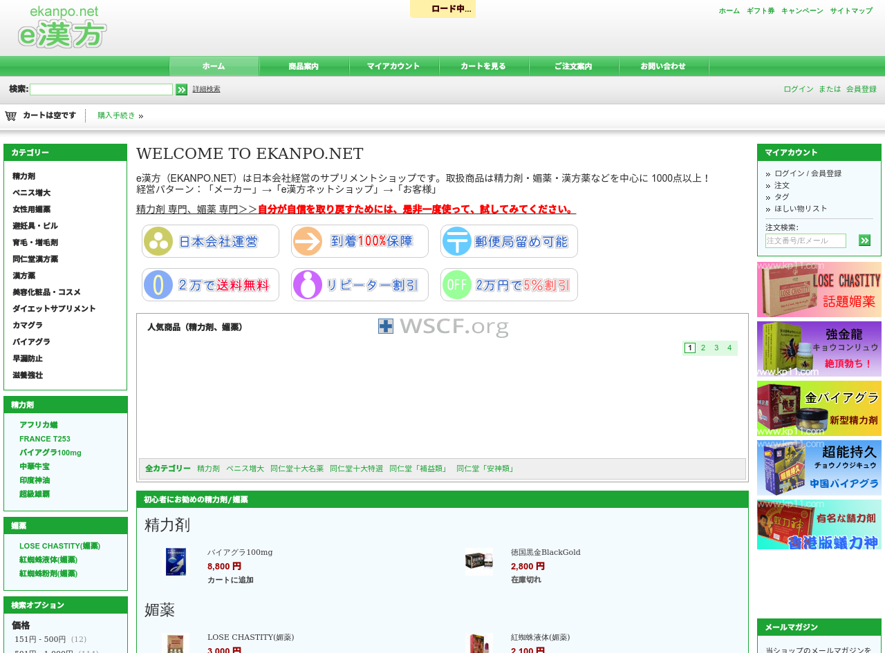
Task: Click the リピーター割引 badge
Action: [360, 285]
